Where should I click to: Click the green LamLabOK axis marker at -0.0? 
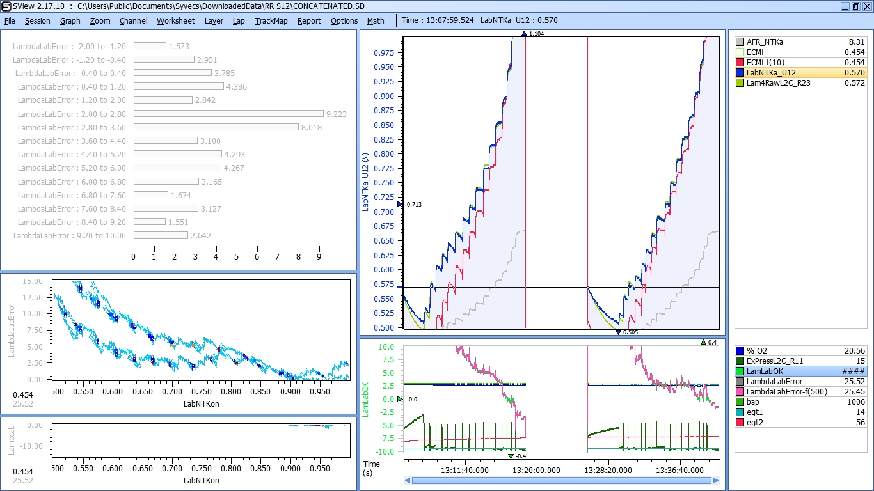[400, 399]
